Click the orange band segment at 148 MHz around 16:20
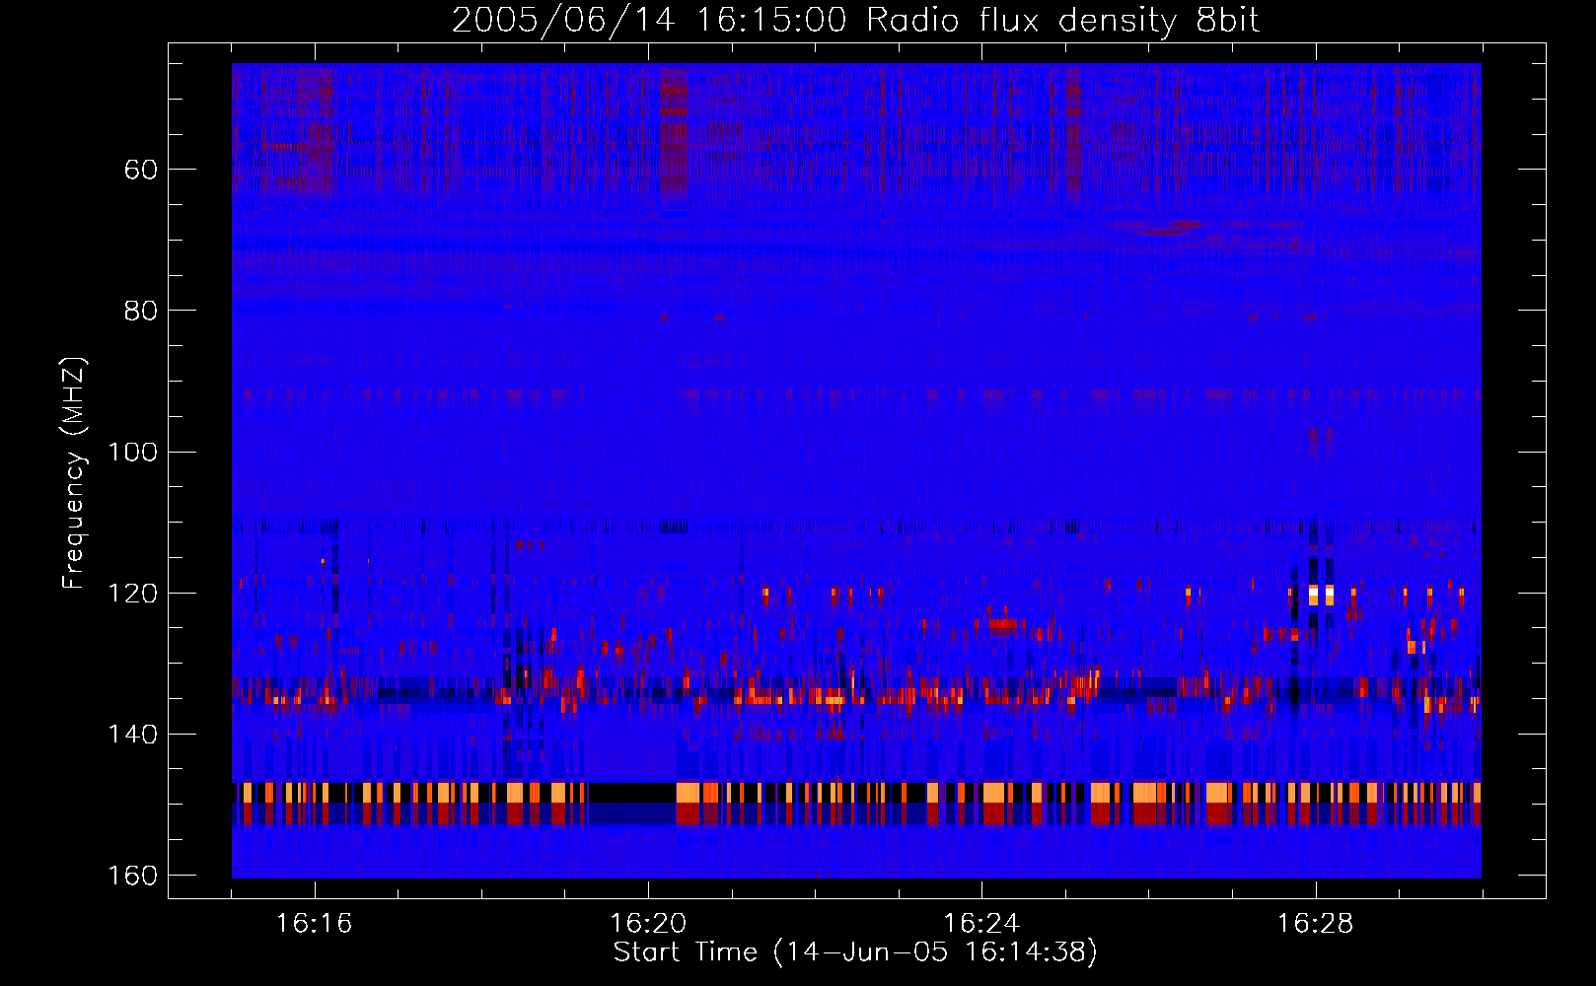Viewport: 1596px width, 986px height. (688, 793)
